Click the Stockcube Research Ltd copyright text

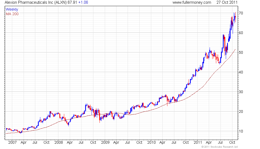click(219, 147)
